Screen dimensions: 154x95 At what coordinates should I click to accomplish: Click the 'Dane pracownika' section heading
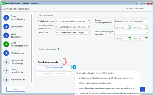pos(45,16)
